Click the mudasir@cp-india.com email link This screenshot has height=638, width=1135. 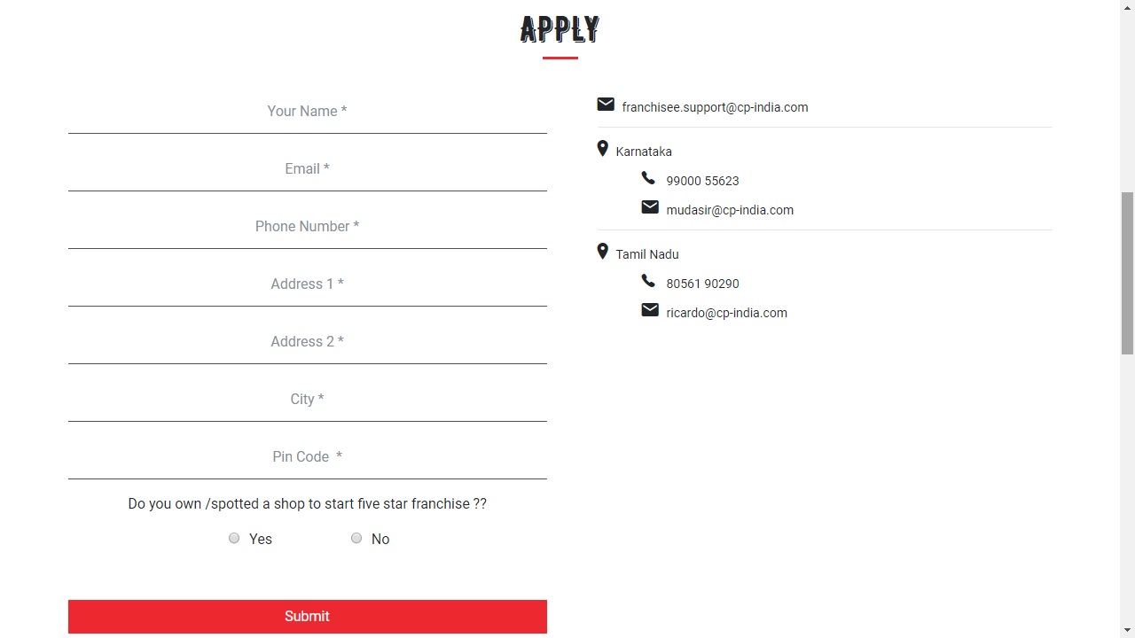[730, 210]
